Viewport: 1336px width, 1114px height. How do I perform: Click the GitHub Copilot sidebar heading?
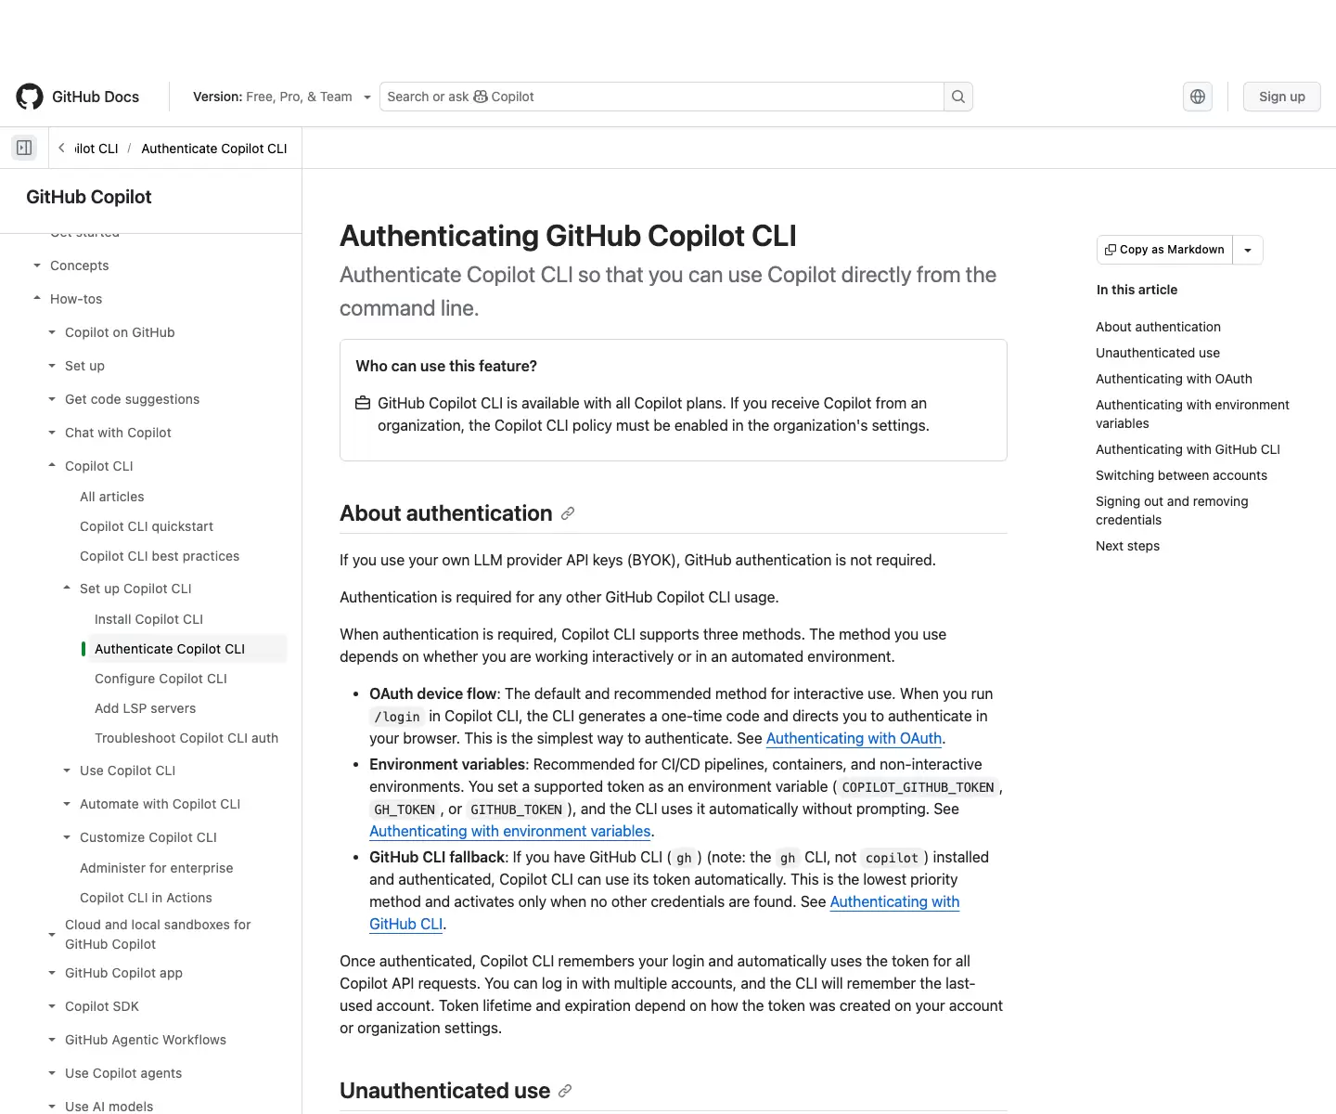(x=88, y=197)
